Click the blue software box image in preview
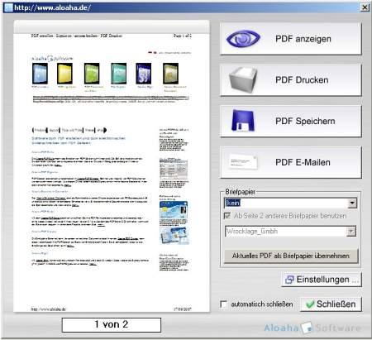This screenshot has width=372, height=340. [x=40, y=74]
